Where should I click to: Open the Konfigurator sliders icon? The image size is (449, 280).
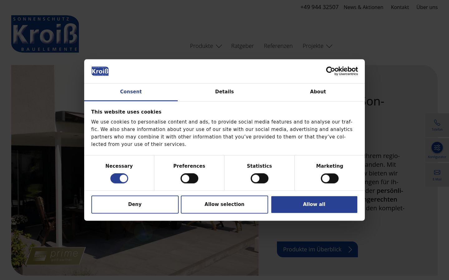437,147
